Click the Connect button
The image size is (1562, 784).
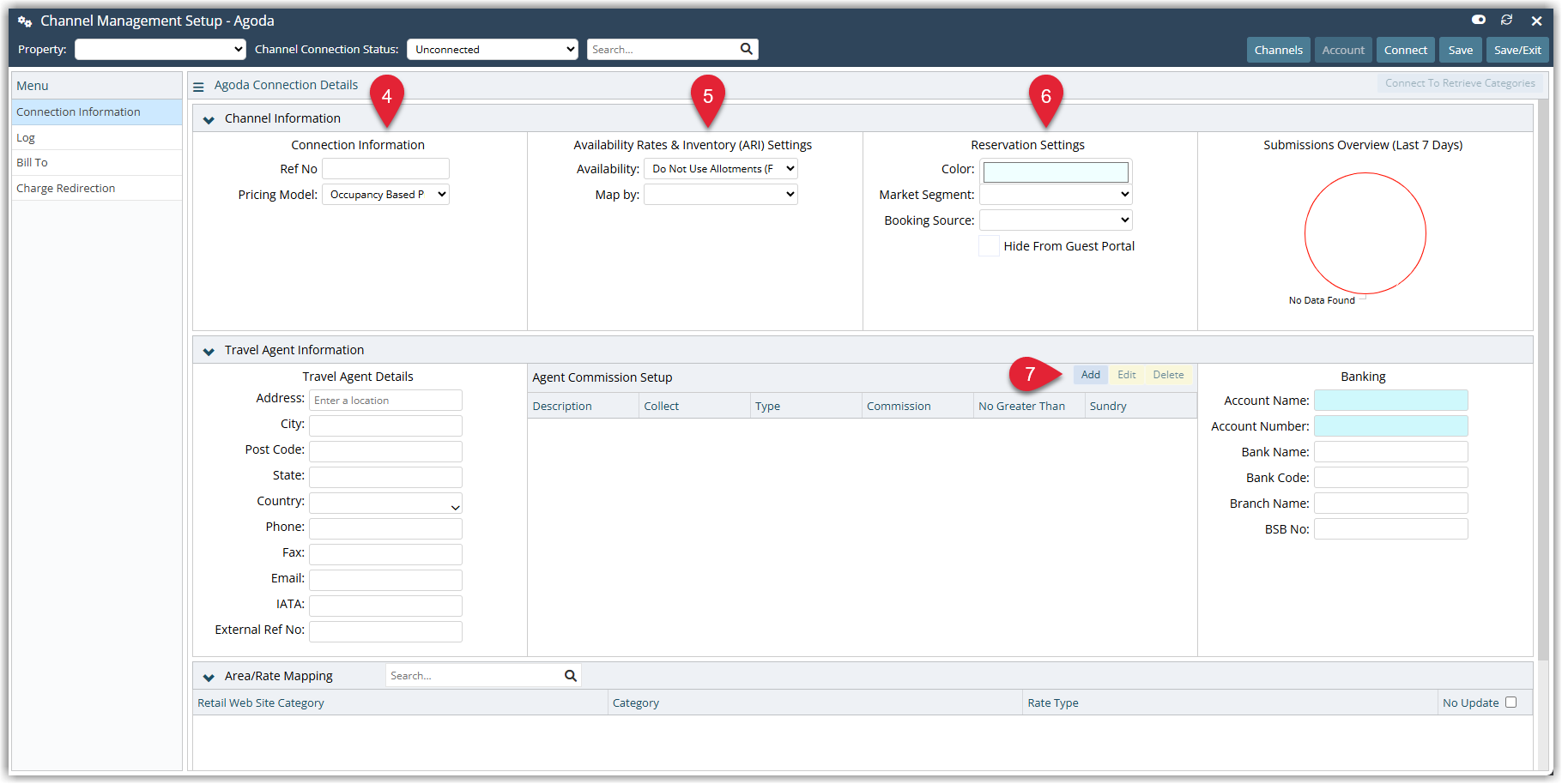point(1406,50)
